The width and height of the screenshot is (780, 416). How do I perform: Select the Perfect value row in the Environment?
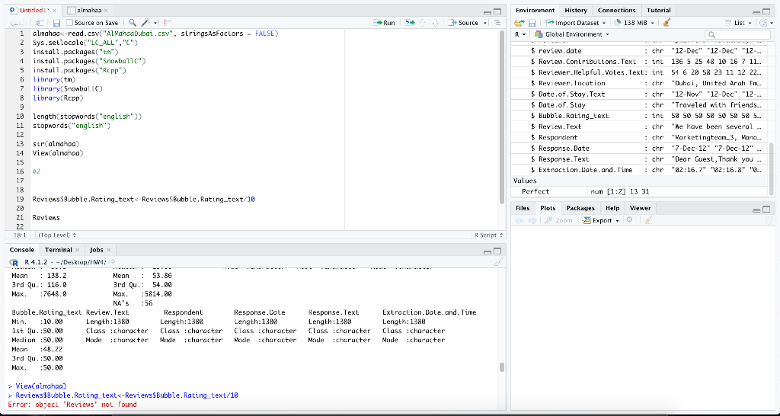(641, 191)
